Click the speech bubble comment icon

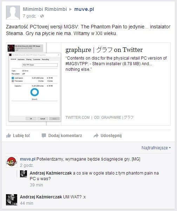pos(44,136)
